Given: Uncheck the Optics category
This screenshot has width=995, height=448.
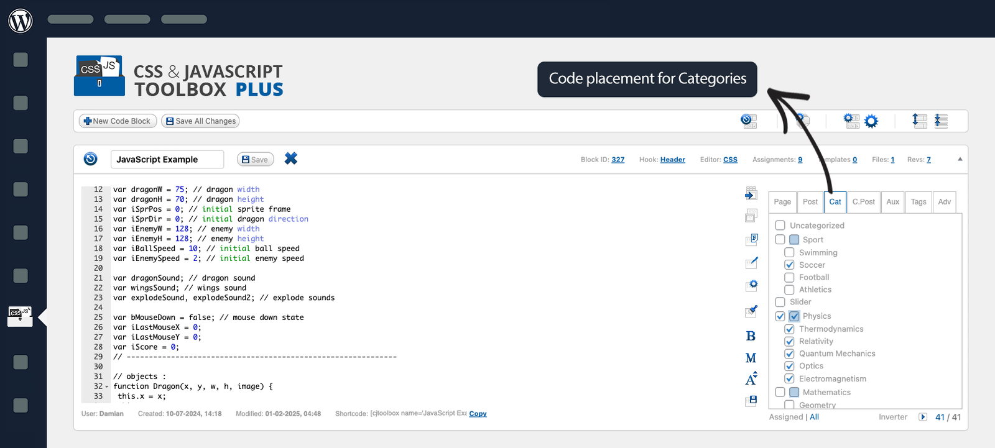Looking at the screenshot, I should click(x=789, y=366).
